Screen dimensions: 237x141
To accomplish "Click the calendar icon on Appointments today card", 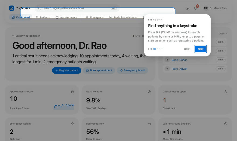I will [x=72, y=92].
